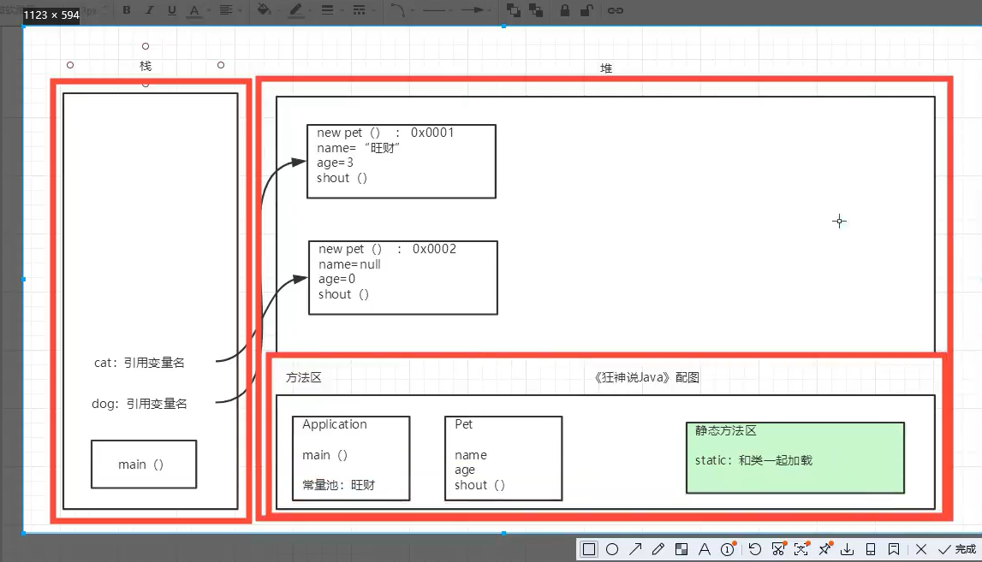Screen dimensions: 982x562
Task: Toggle underline text formatting
Action: point(171,10)
